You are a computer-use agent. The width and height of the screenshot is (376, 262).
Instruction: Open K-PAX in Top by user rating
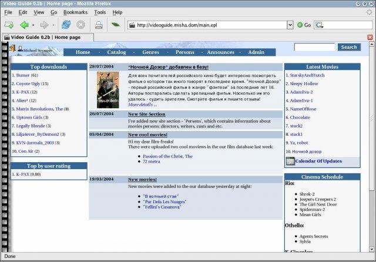pyautogui.click(x=22, y=174)
